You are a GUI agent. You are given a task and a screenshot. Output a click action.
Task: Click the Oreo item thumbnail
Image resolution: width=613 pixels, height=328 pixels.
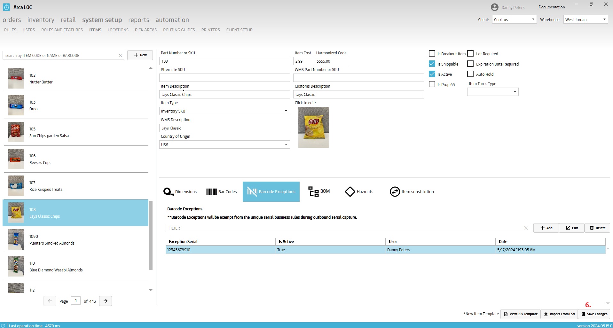pyautogui.click(x=16, y=105)
